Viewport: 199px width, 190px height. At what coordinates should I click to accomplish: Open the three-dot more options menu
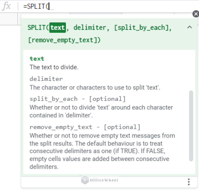189,182
